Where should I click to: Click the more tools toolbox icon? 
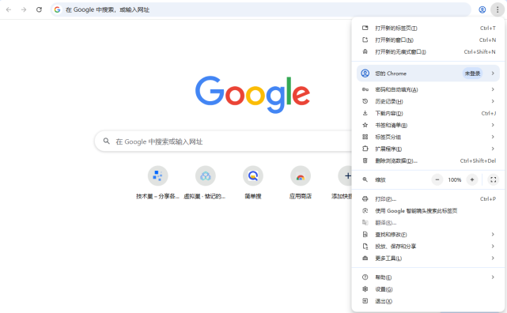tap(365, 258)
